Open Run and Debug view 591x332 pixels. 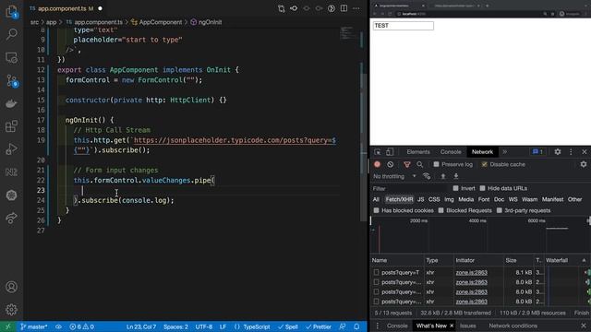coord(11,149)
